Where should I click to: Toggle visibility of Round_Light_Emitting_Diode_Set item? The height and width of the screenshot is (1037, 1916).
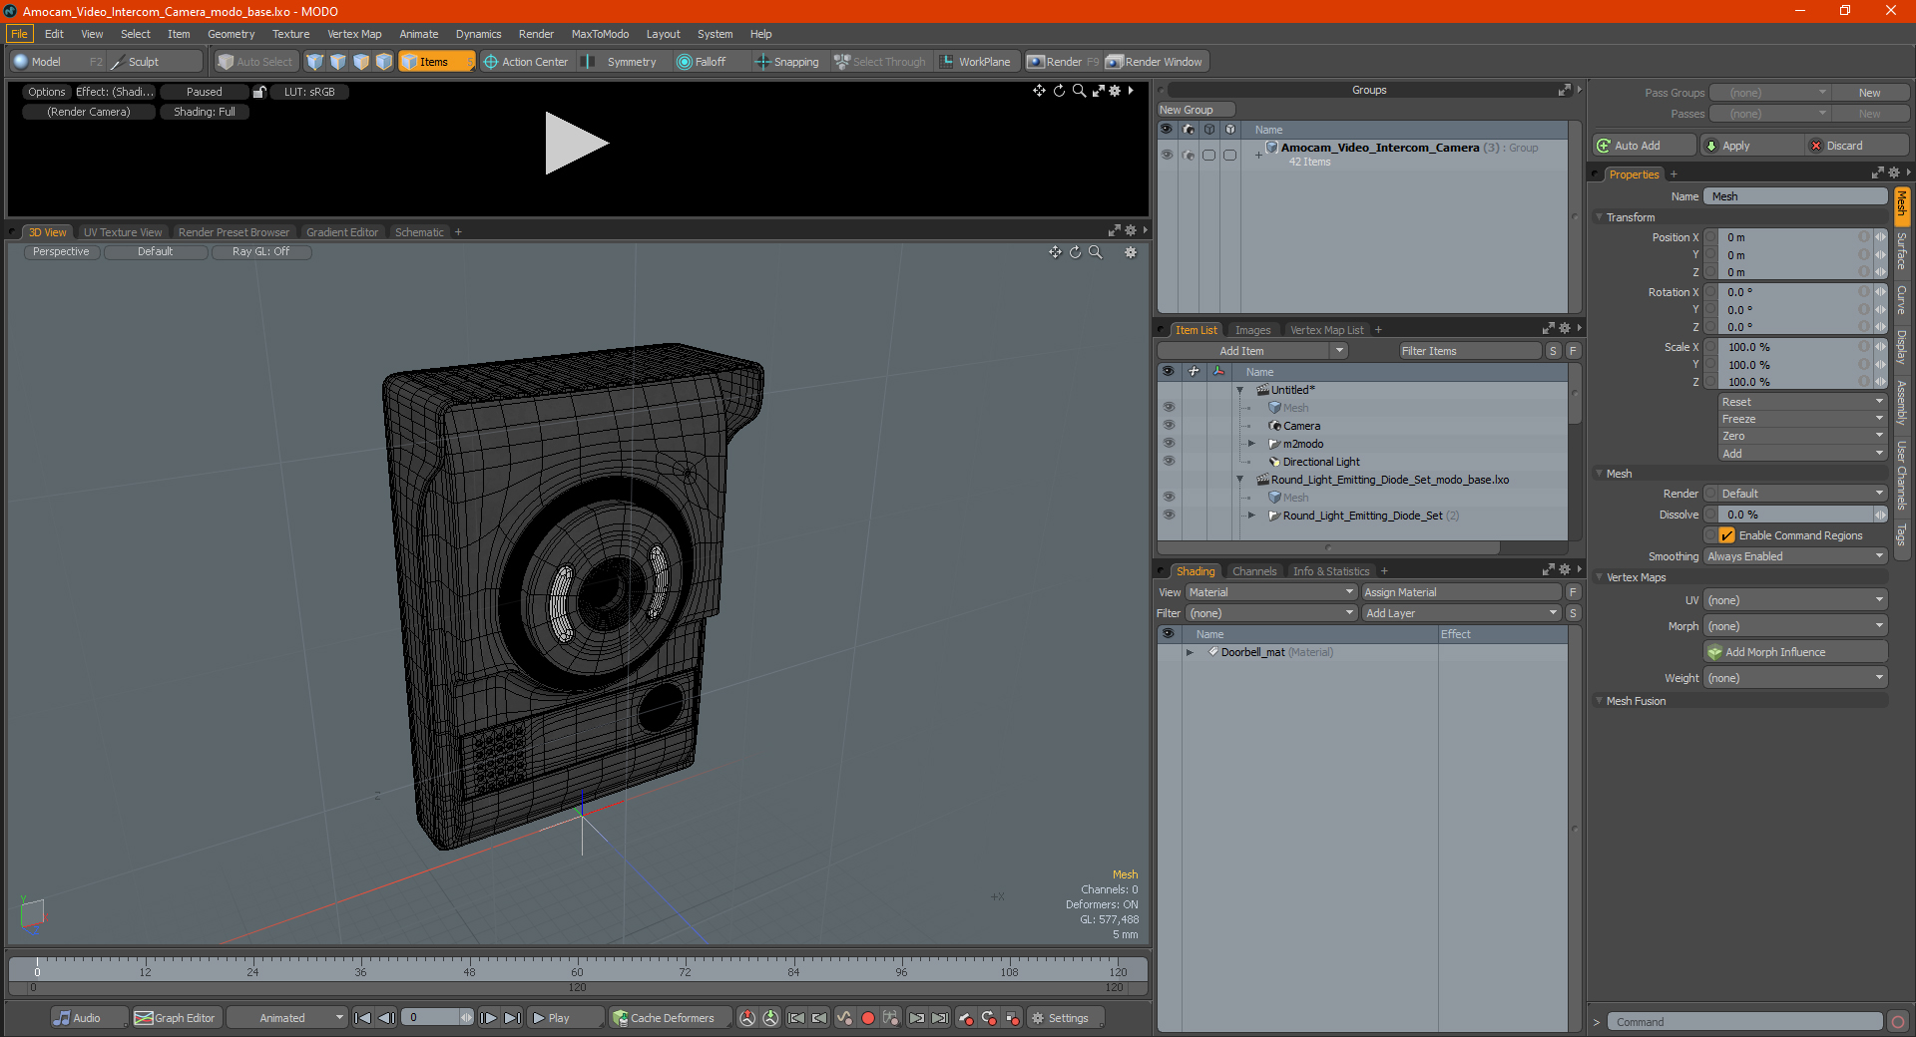pyautogui.click(x=1169, y=516)
